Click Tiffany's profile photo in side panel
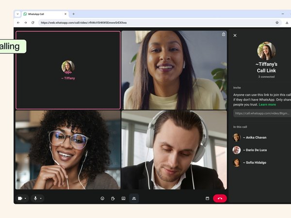Image resolution: width=291 pixels, height=218 pixels. point(266,51)
